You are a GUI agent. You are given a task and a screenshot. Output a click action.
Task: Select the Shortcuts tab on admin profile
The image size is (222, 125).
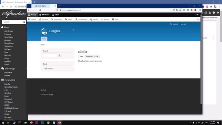(x=89, y=56)
